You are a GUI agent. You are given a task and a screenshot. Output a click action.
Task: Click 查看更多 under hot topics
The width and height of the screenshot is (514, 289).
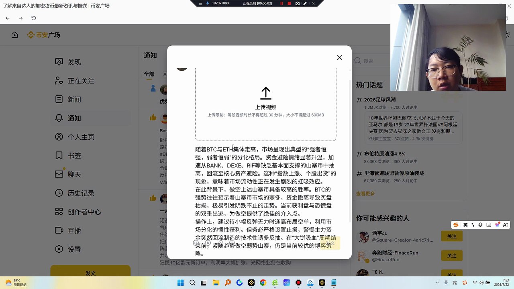click(x=365, y=193)
